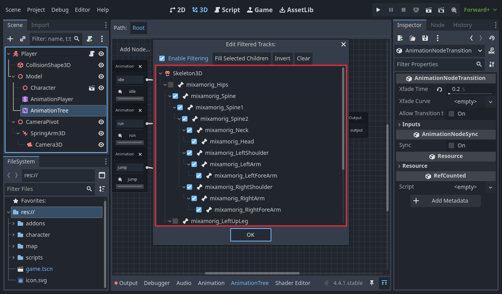Click the Inspector save resource icon
The image size is (502, 294).
coord(425,38)
